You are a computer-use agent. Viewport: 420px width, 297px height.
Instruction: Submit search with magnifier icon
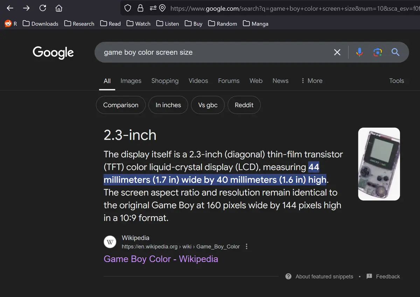[395, 52]
